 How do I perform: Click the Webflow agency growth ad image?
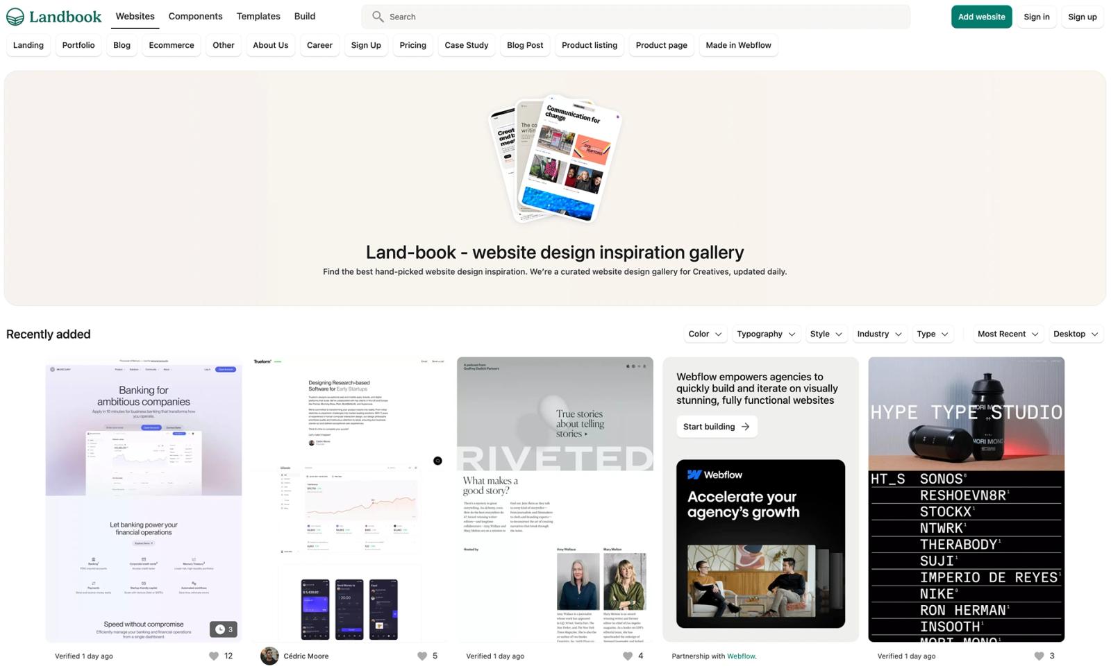pos(760,544)
